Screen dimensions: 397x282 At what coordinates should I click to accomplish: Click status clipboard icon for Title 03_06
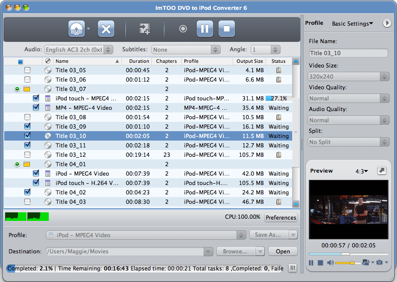click(x=278, y=79)
